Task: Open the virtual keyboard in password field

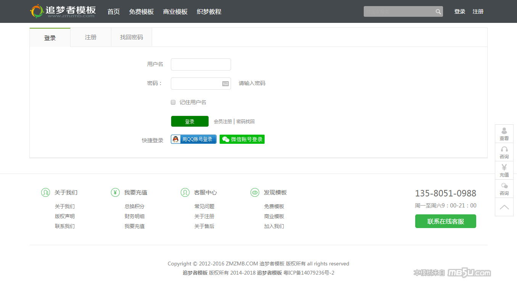Action: tap(225, 84)
